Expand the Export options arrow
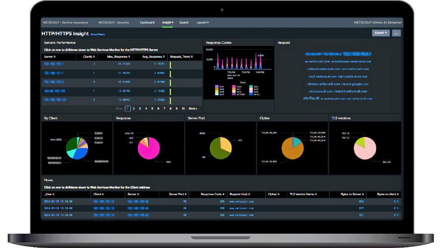Image resolution: width=442 pixels, height=248 pixels. point(386,33)
